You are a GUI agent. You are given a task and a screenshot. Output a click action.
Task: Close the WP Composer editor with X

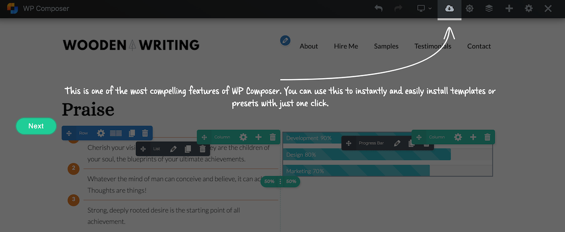pyautogui.click(x=548, y=8)
